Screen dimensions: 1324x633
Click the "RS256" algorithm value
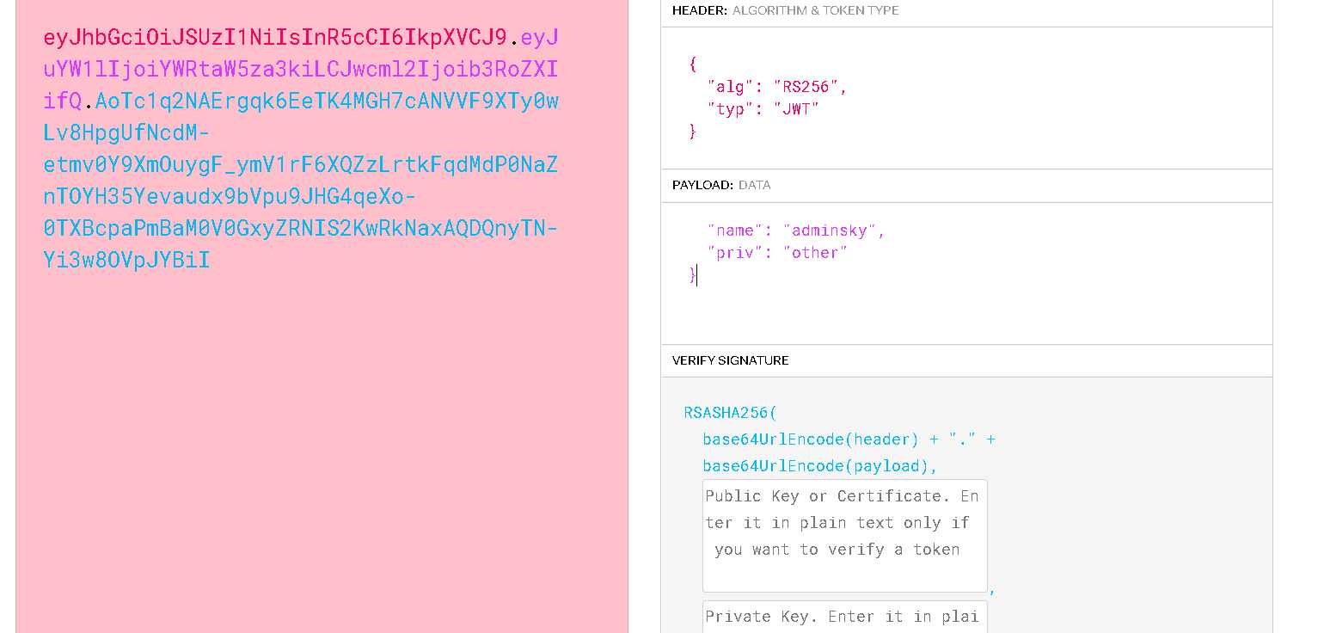[806, 87]
